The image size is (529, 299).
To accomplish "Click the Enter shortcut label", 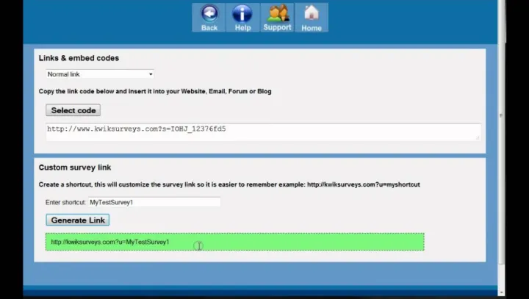I will (x=65, y=202).
